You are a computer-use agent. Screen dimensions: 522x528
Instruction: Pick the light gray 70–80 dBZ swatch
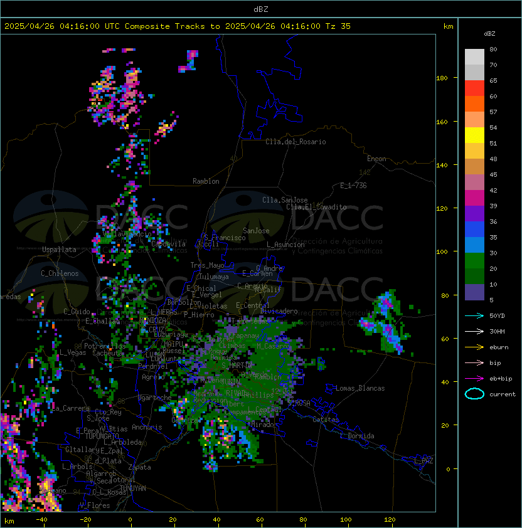tap(474, 57)
